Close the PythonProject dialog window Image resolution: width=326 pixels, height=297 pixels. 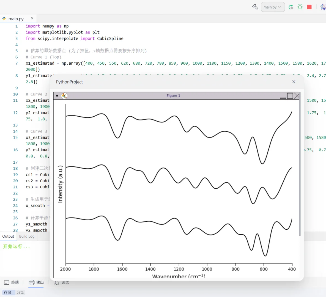[x=294, y=82]
